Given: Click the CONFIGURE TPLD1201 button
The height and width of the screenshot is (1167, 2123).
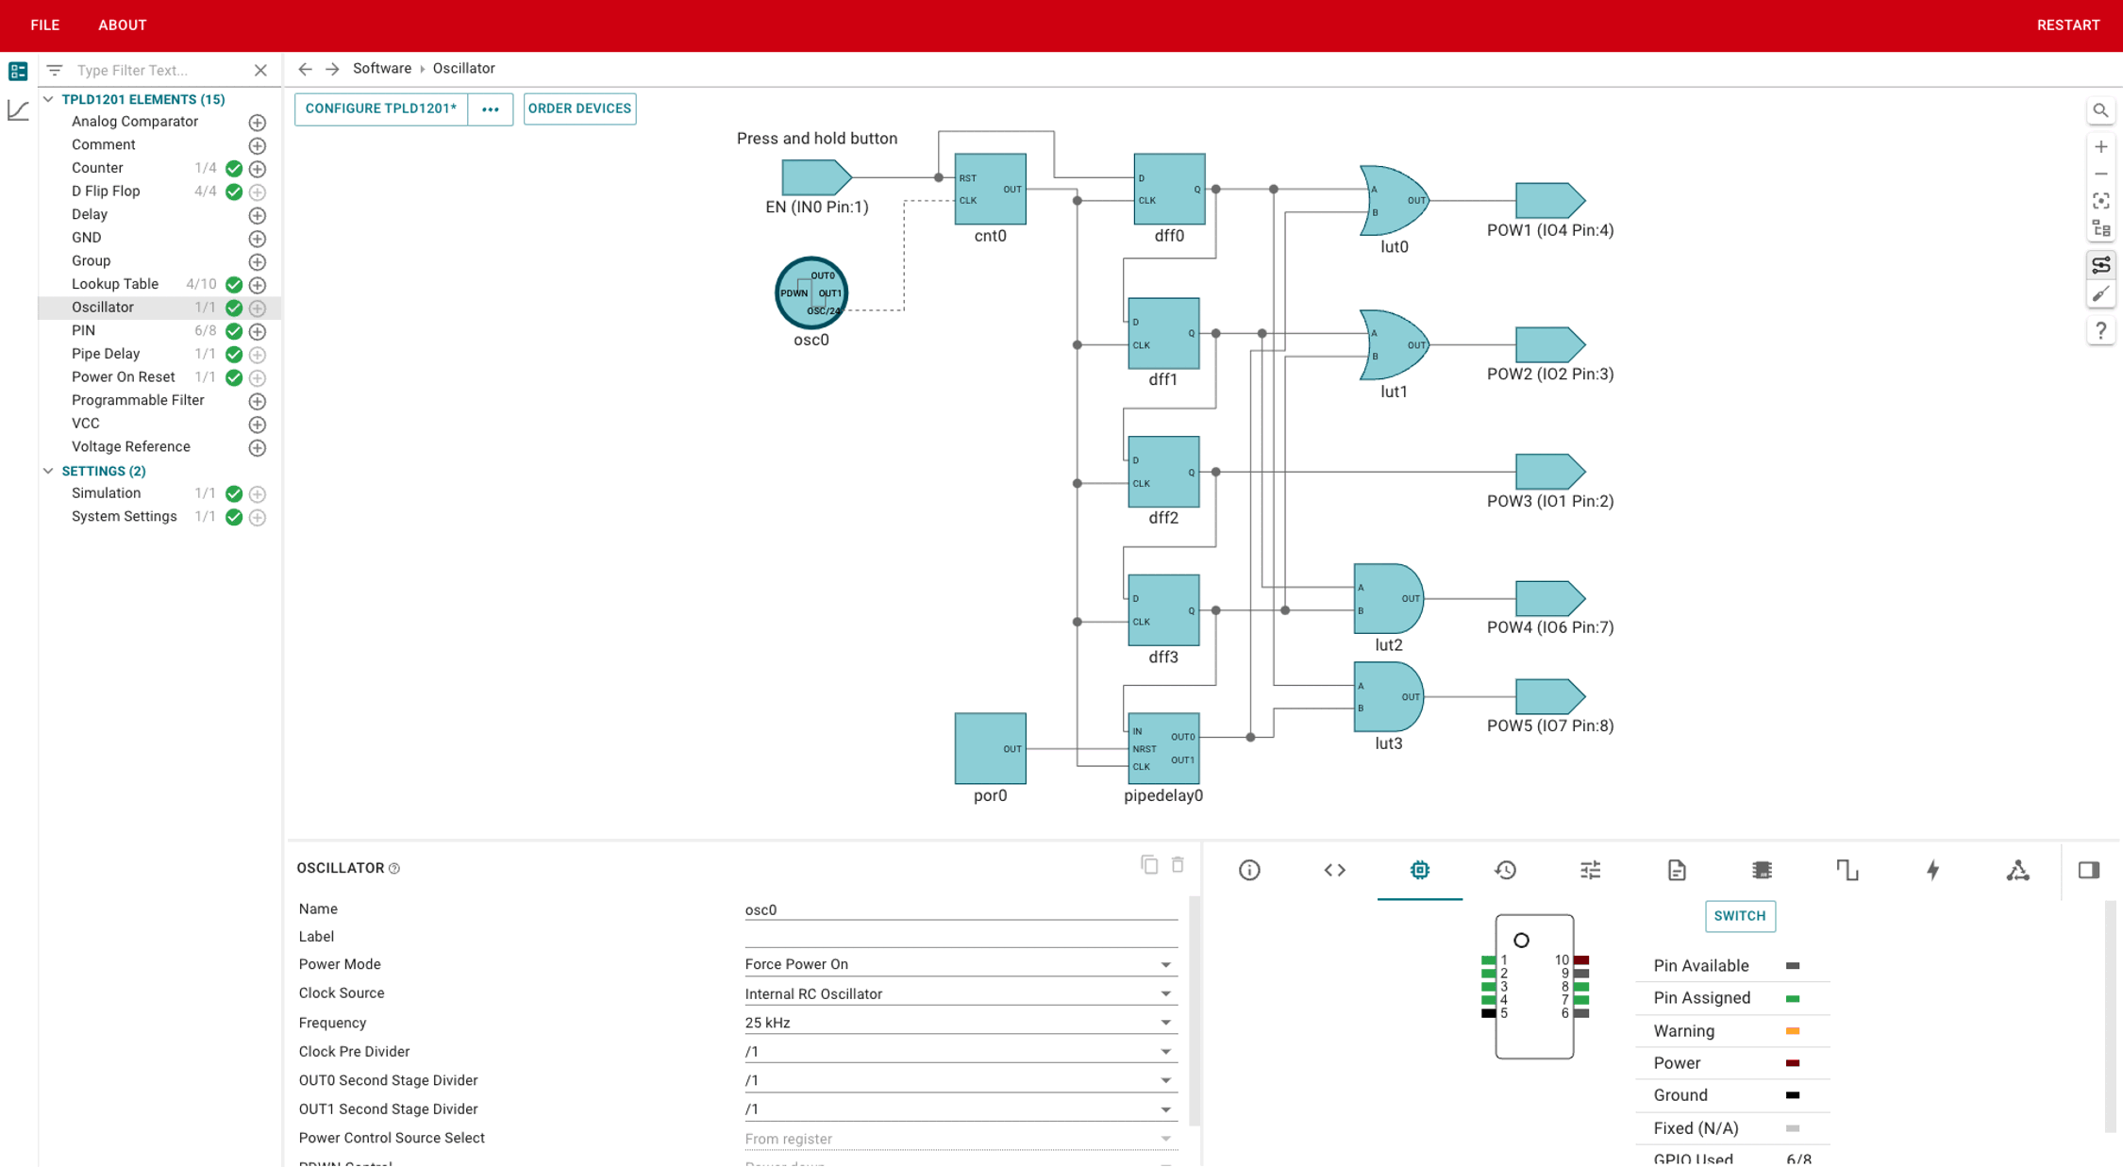Looking at the screenshot, I should click(x=379, y=108).
